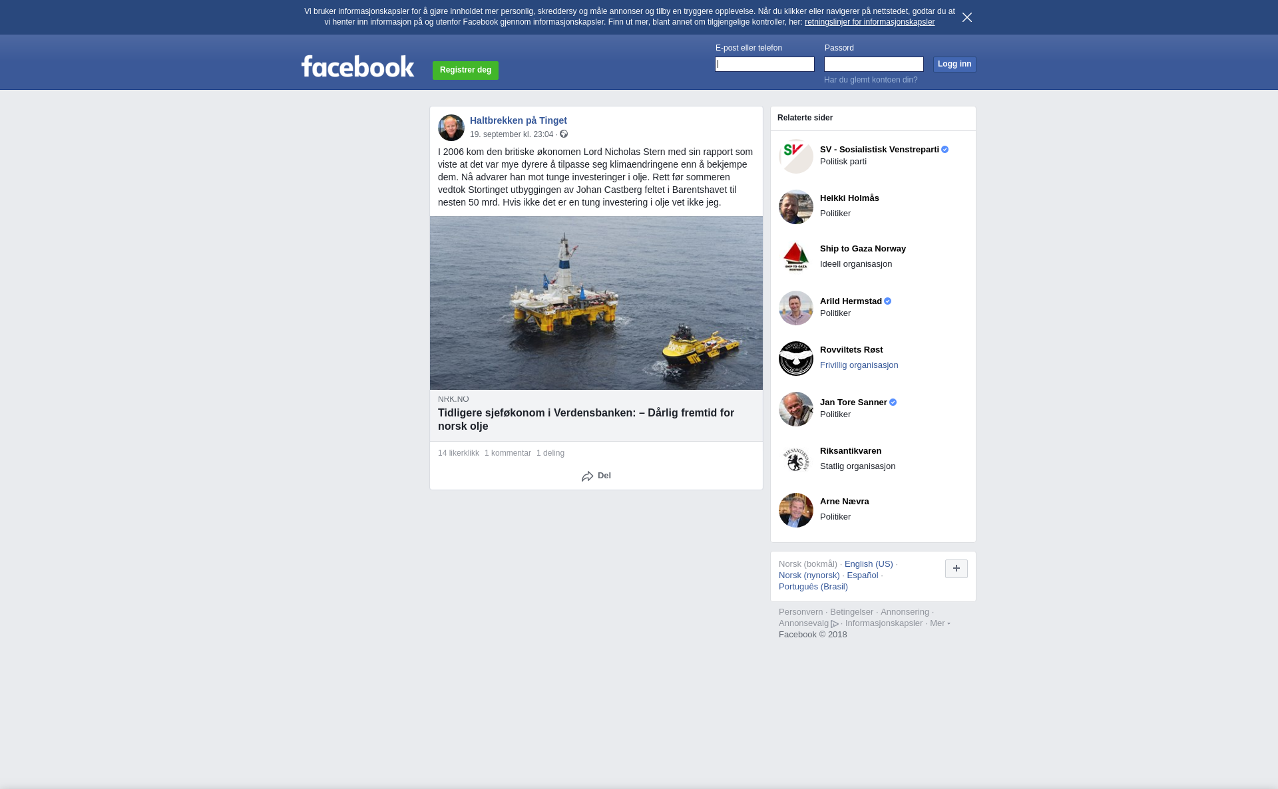
Task: Click 1 deling count
Action: pyautogui.click(x=550, y=453)
